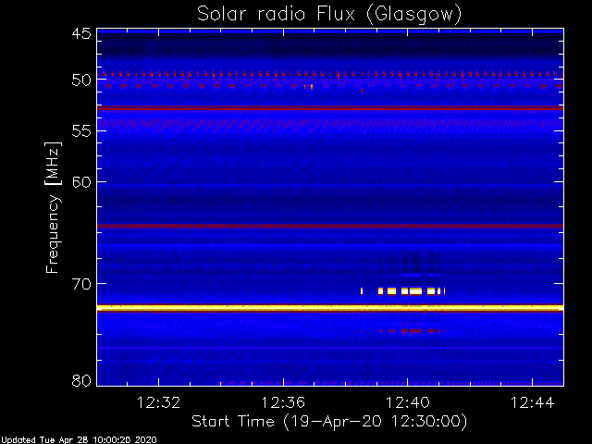Click the time tick label "12:40"

(407, 402)
